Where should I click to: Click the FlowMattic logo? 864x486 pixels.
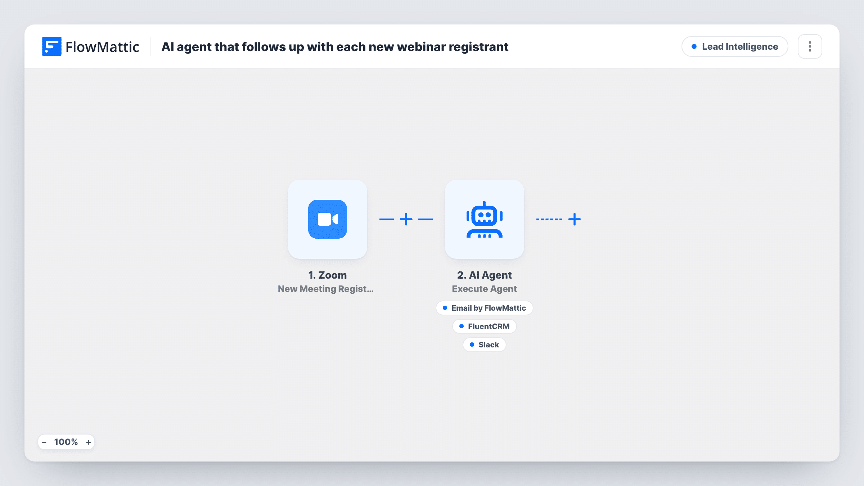pos(90,47)
